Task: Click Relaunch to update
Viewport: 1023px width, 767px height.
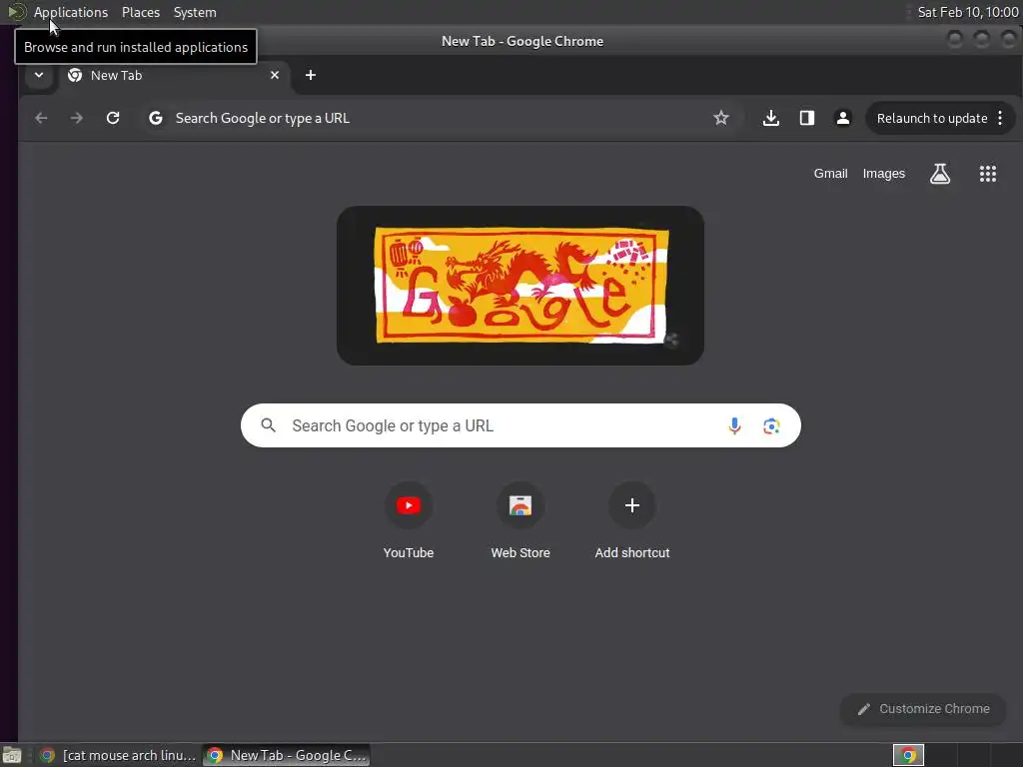Action: coord(932,118)
